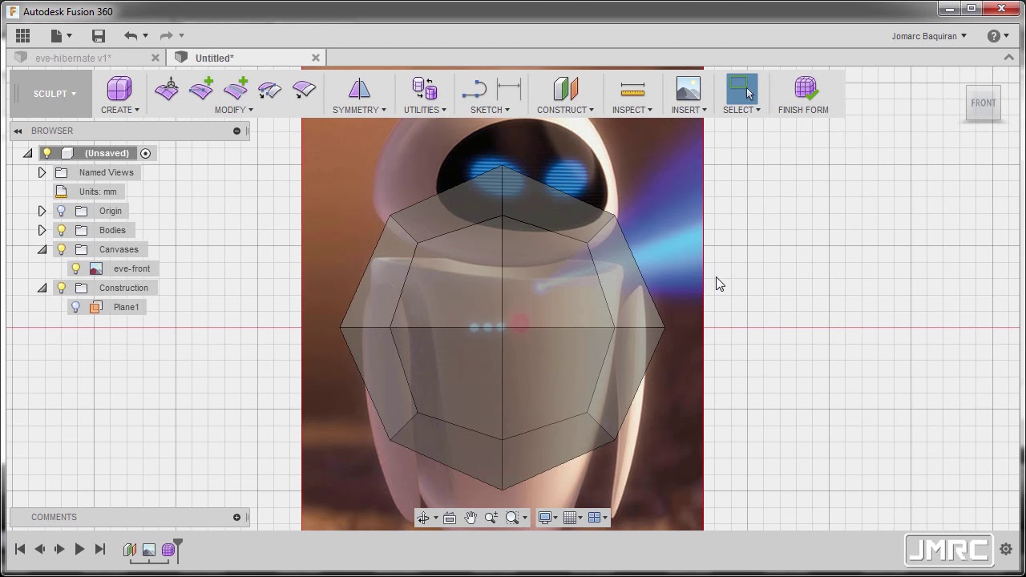Viewport: 1026px width, 577px height.
Task: Select the Edit Form tool icon
Action: [x=167, y=88]
